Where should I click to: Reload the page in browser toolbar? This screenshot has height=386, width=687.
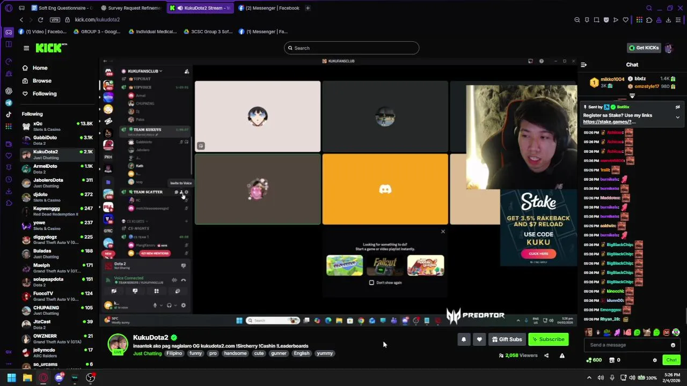tap(40, 20)
